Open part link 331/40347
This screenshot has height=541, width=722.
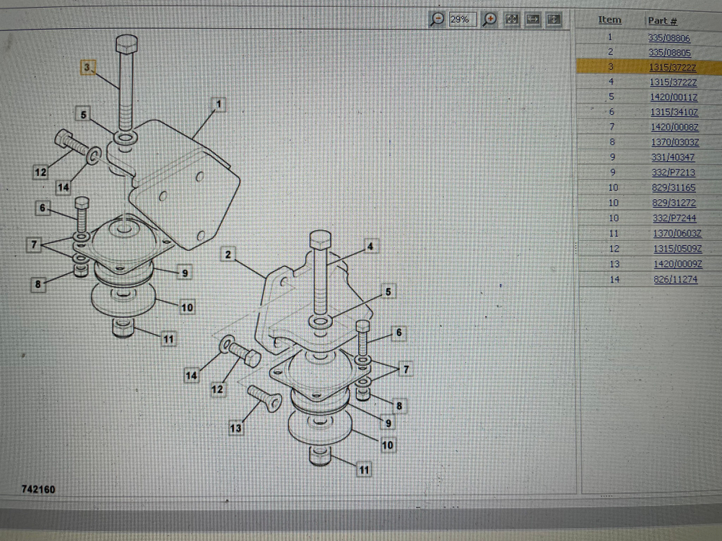tap(673, 157)
